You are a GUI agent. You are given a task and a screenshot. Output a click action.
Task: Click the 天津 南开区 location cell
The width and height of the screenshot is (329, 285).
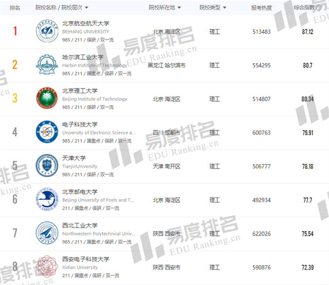click(166, 166)
